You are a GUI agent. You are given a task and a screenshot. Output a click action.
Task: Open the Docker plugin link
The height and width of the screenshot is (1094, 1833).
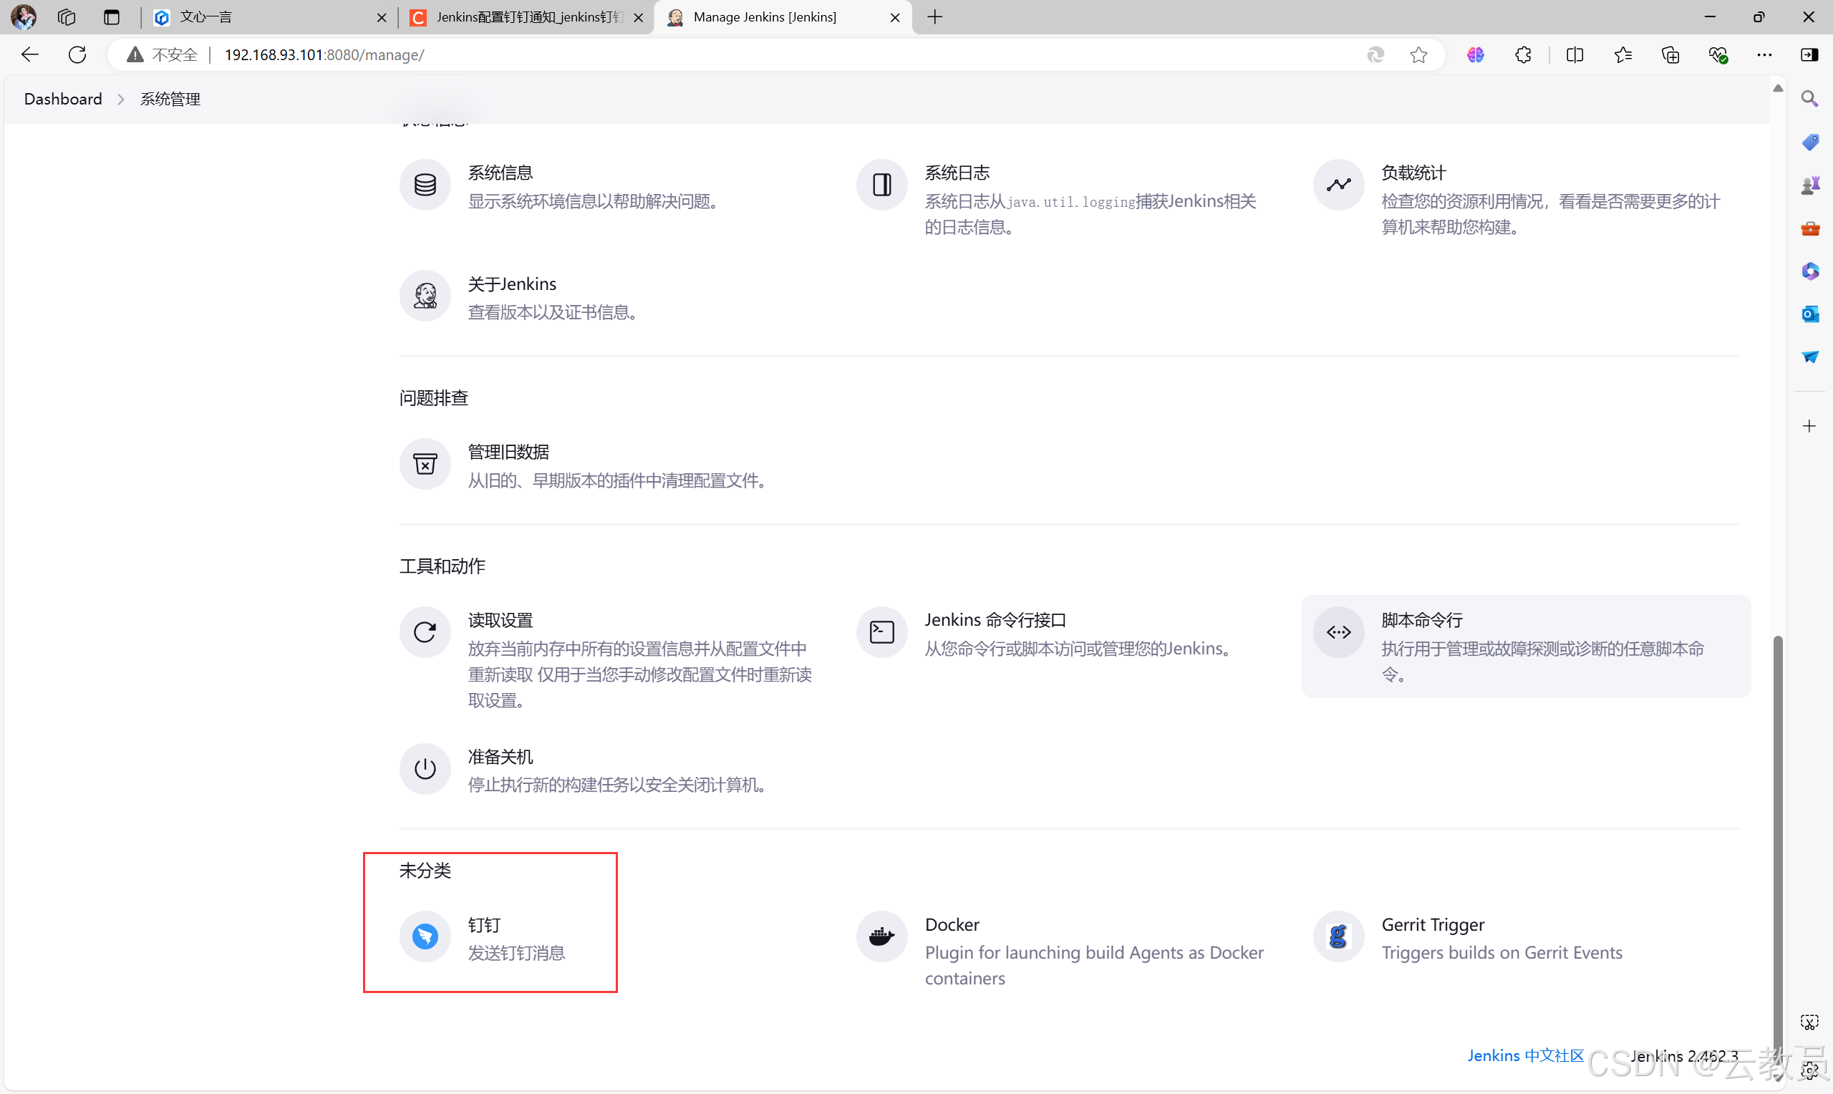coord(952,924)
